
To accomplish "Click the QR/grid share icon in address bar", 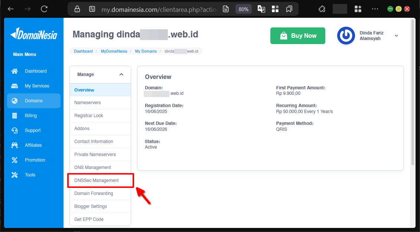I will click(275, 9).
